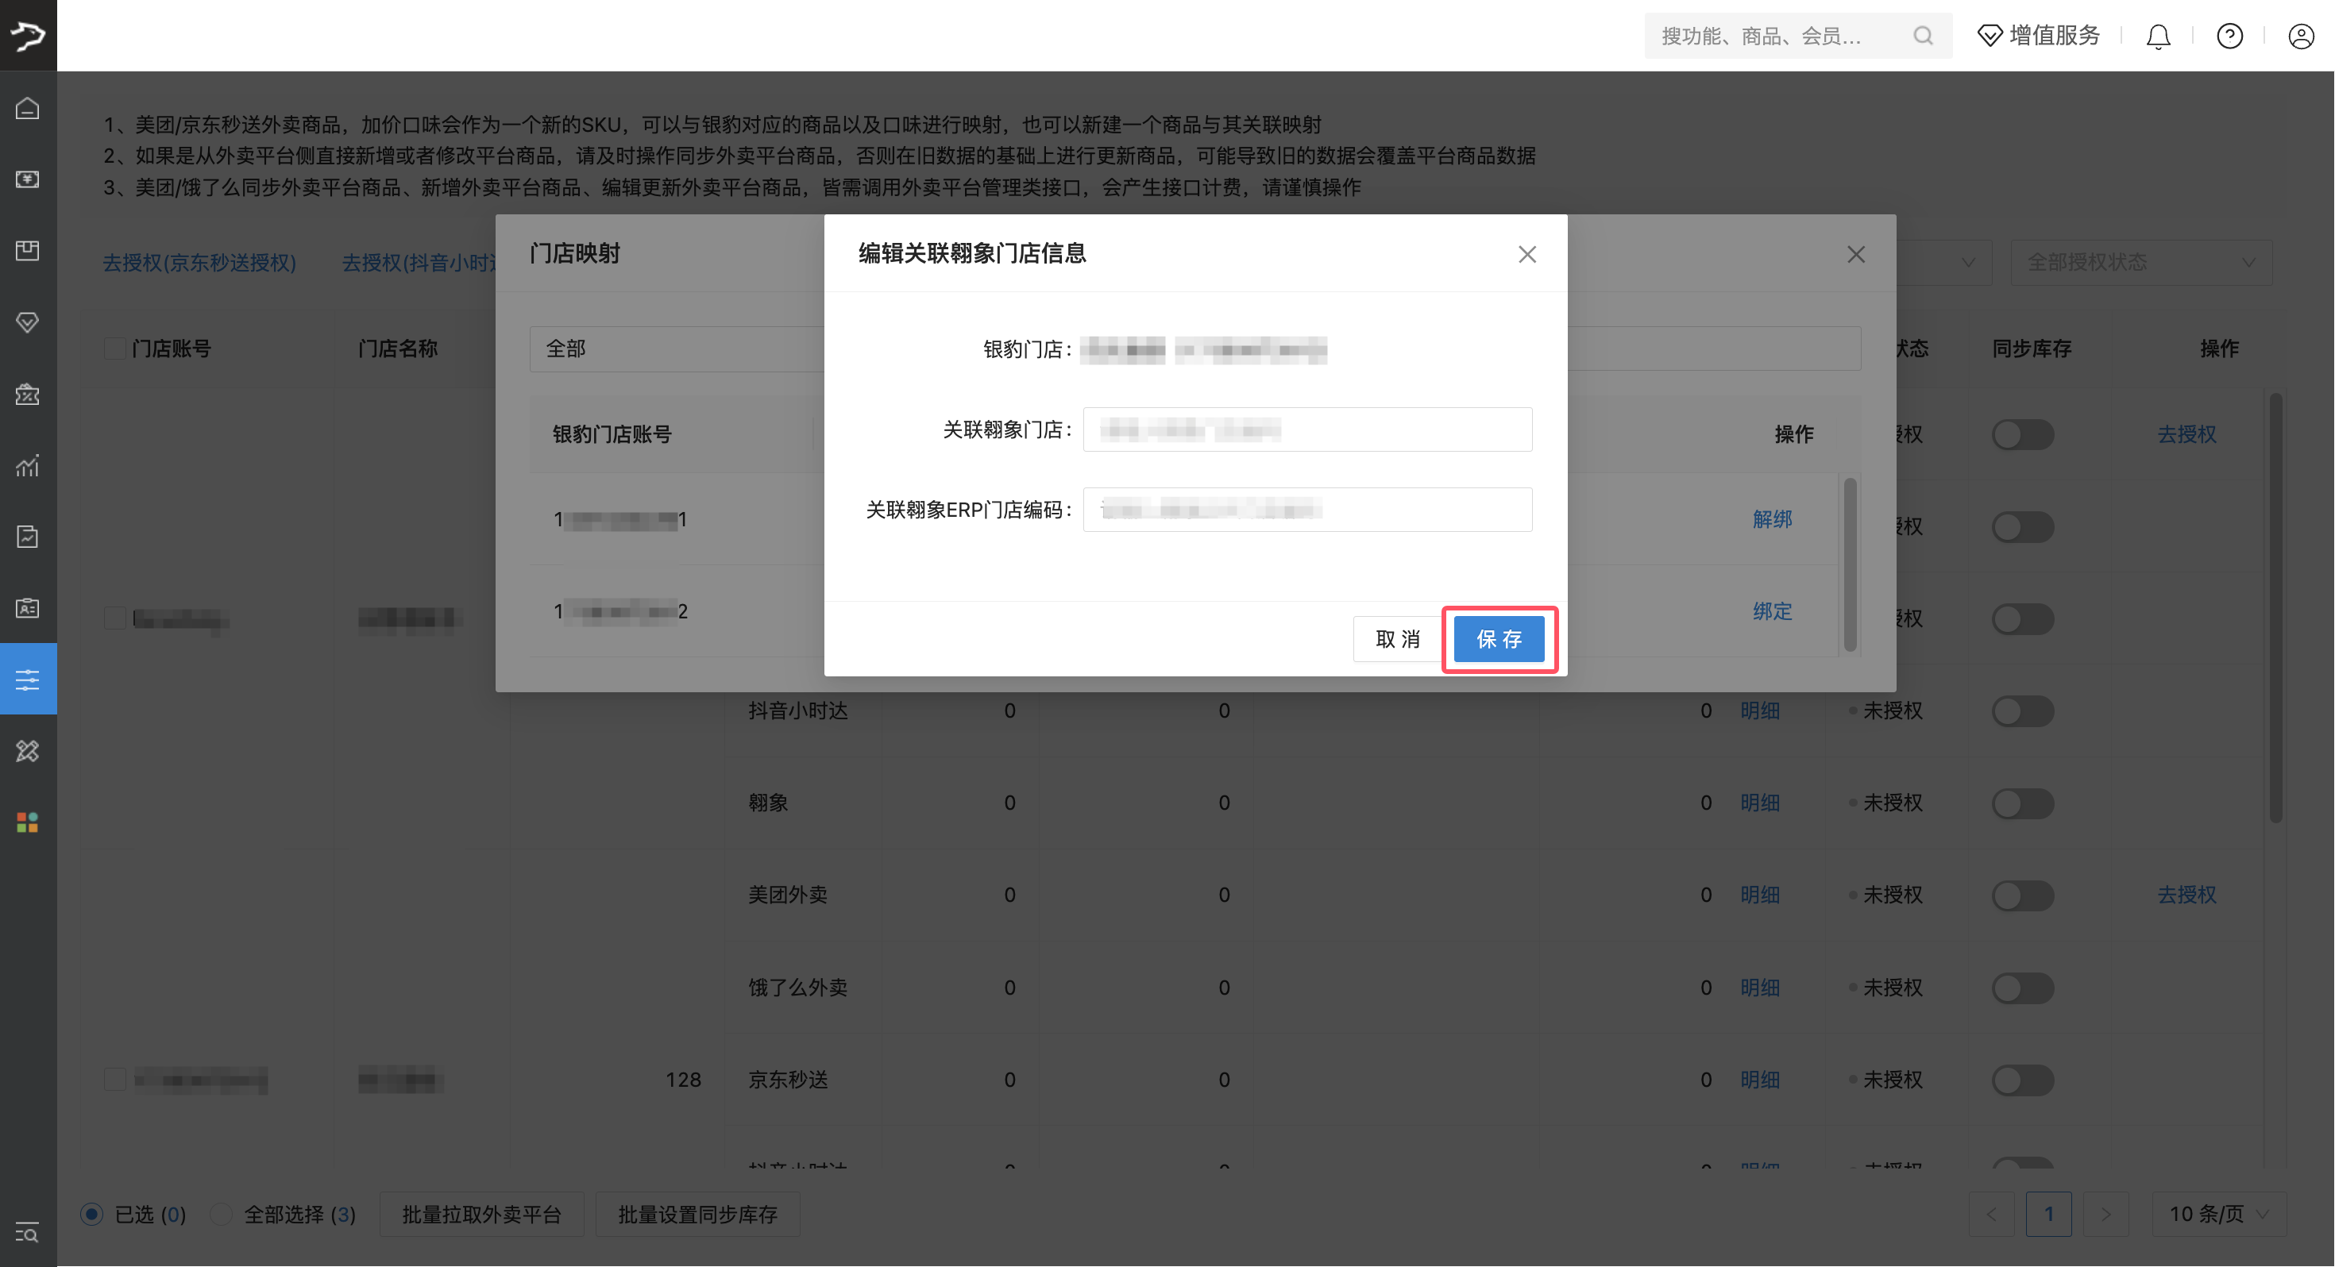Expand the 全部授权状态 dropdown

click(x=2141, y=263)
